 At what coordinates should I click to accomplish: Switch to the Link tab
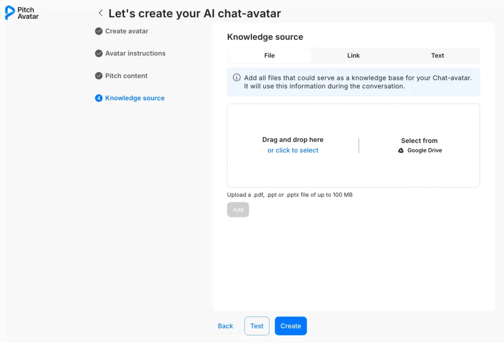pyautogui.click(x=353, y=56)
